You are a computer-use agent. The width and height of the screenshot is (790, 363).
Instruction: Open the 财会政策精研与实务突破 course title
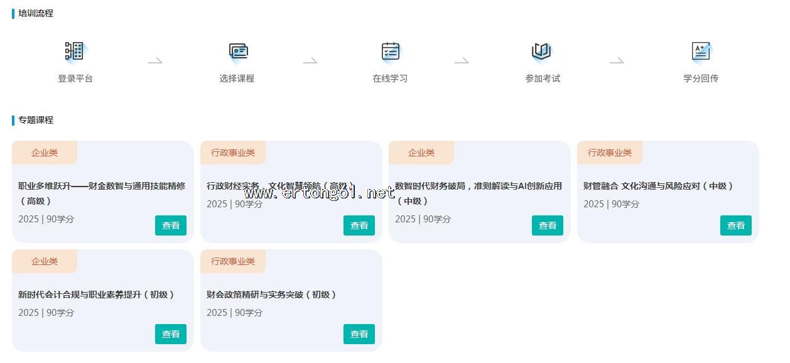pos(271,295)
